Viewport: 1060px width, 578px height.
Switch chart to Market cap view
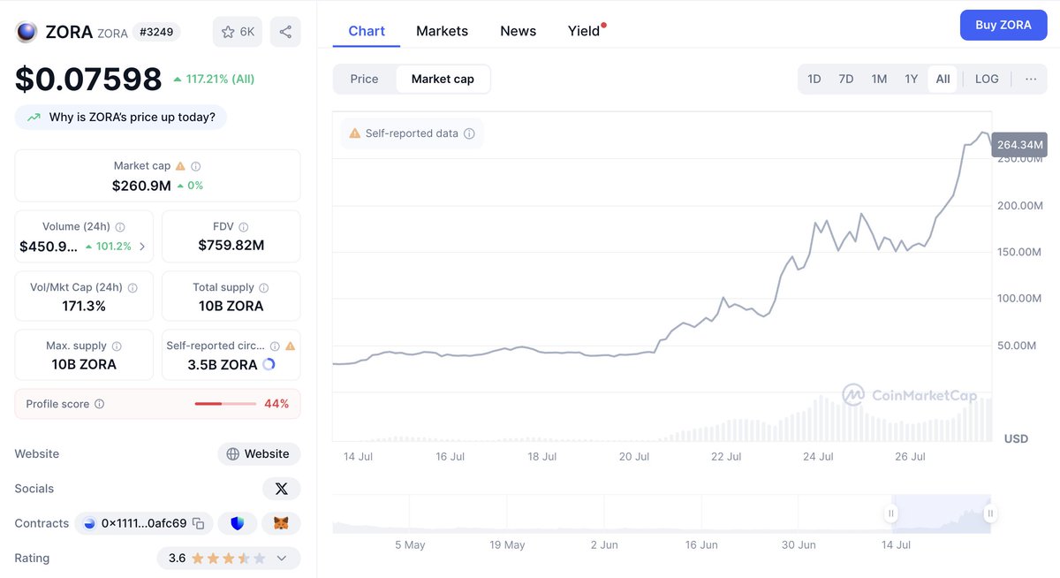(x=443, y=79)
